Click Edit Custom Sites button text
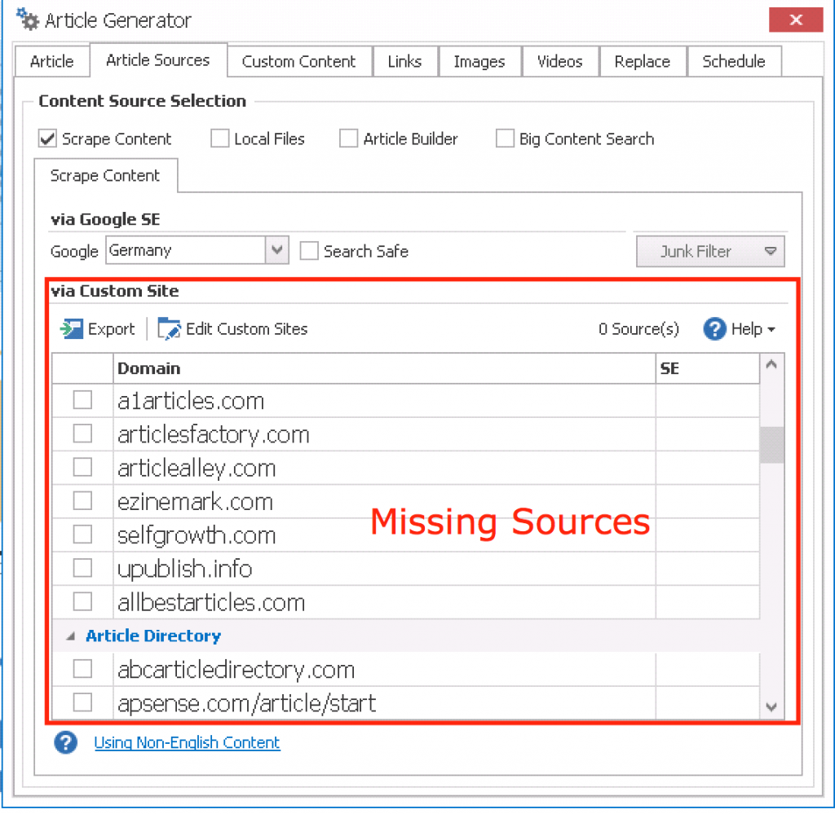Viewport: 835px width, 814px height. pos(246,329)
